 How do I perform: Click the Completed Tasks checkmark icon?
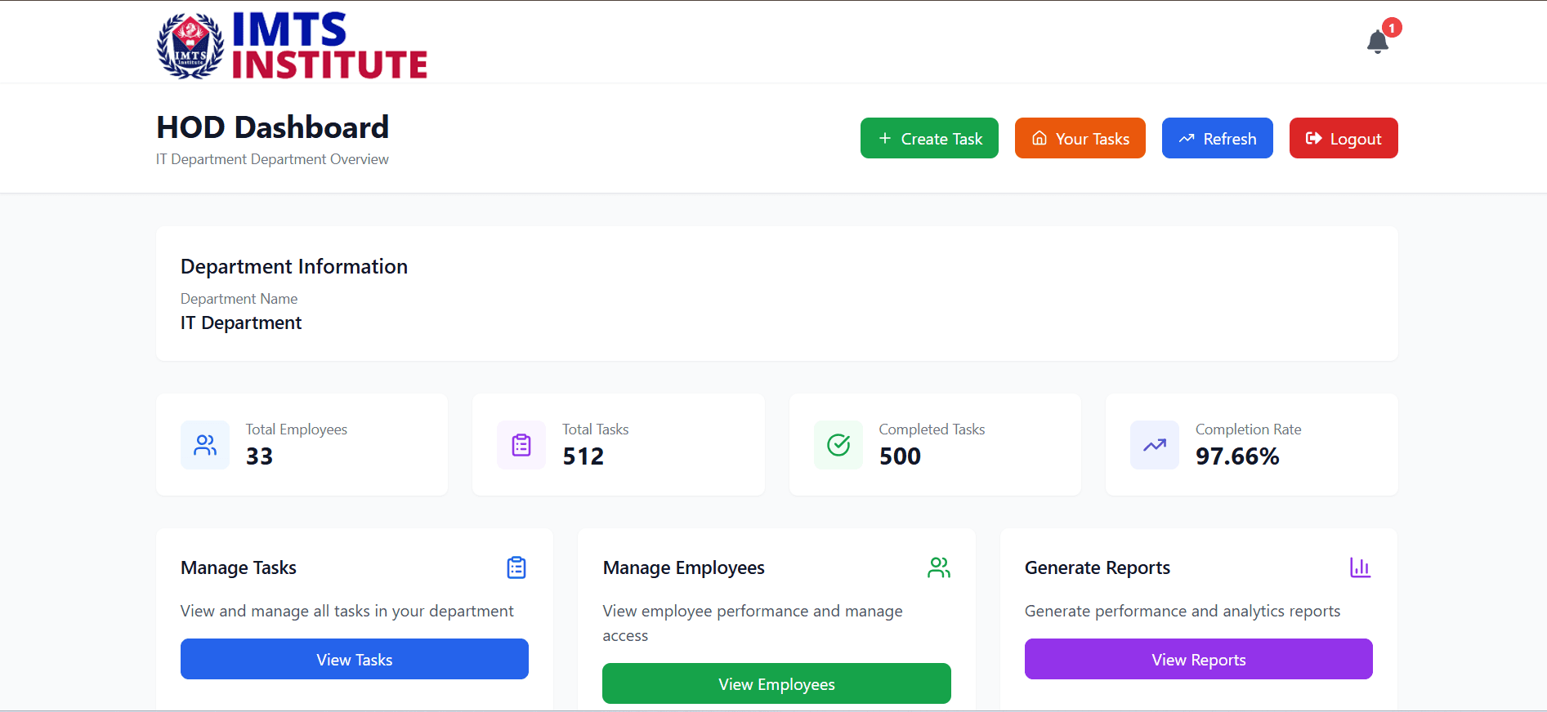(838, 445)
